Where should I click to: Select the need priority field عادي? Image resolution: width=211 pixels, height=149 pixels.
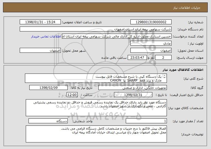151,43
